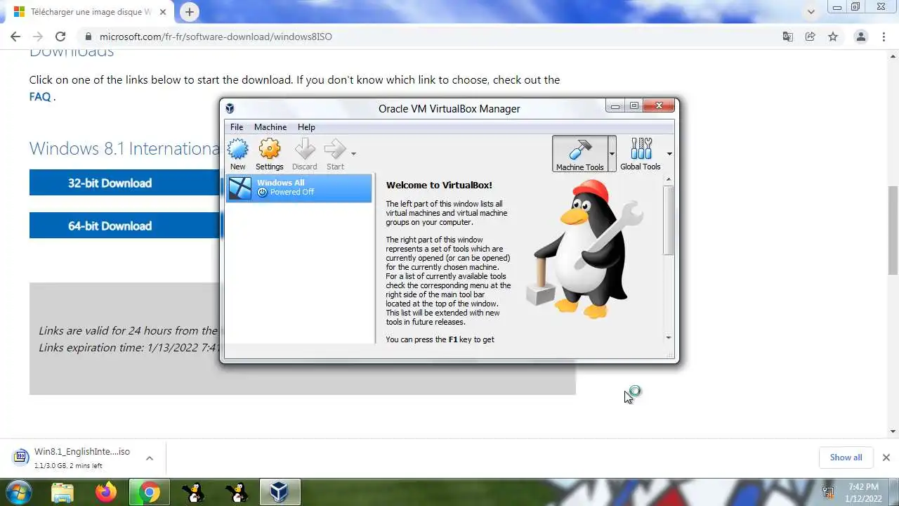Click the second penguin taskbar icon
This screenshot has height=506, width=899.
237,492
